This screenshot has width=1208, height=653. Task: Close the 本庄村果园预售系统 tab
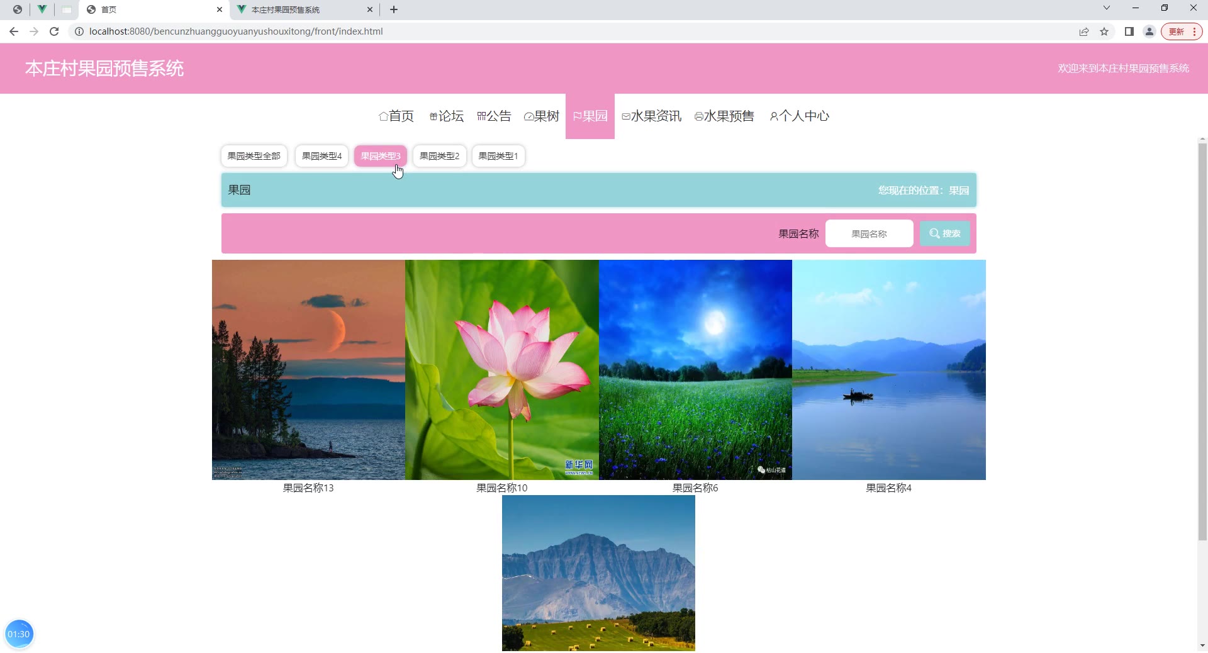pos(370,9)
